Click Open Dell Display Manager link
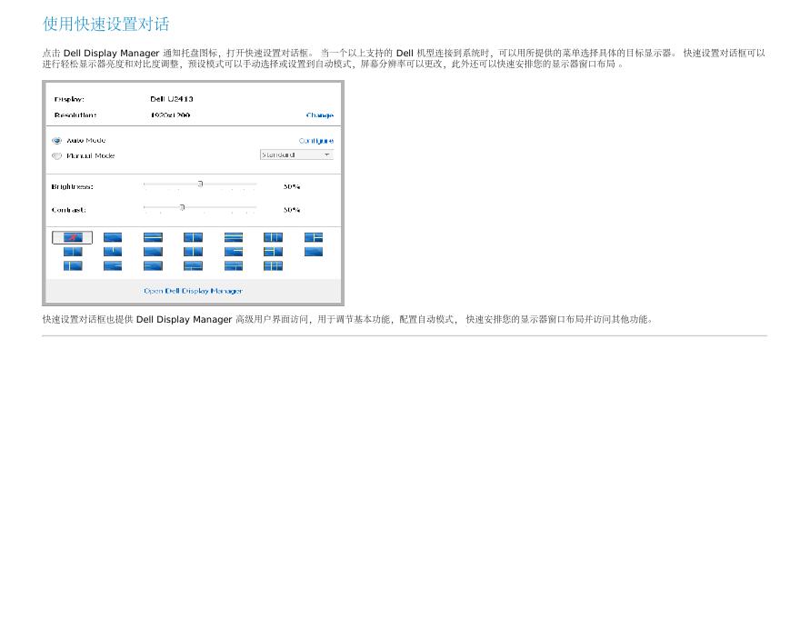800x618 pixels. pos(193,291)
